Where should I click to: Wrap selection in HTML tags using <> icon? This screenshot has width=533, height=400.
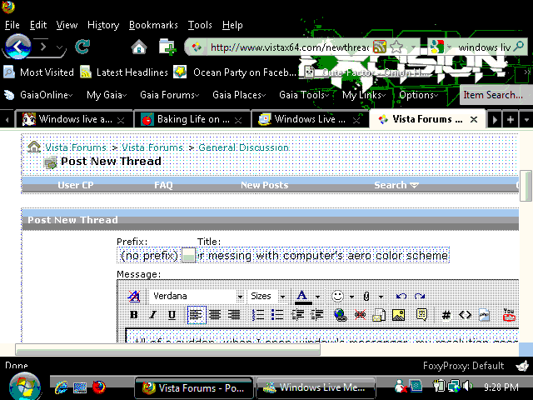pyautogui.click(x=465, y=315)
